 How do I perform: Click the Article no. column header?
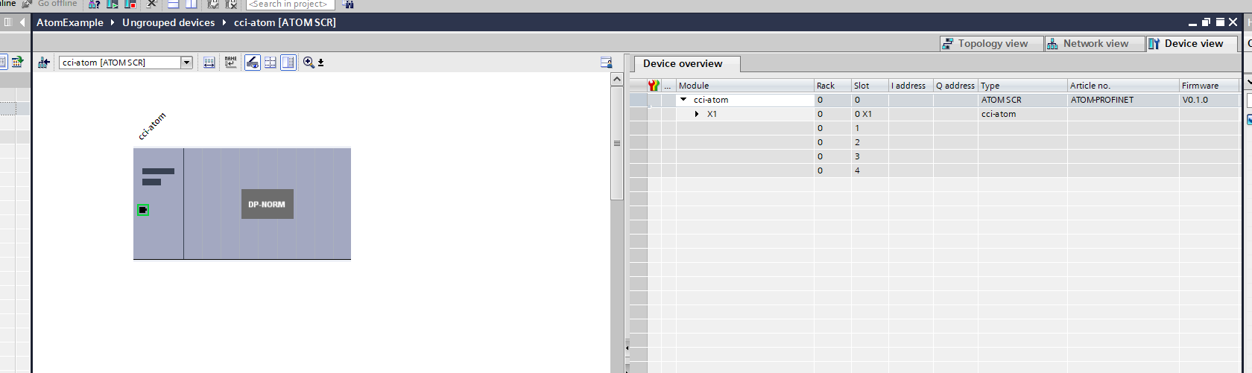pyautogui.click(x=1123, y=86)
